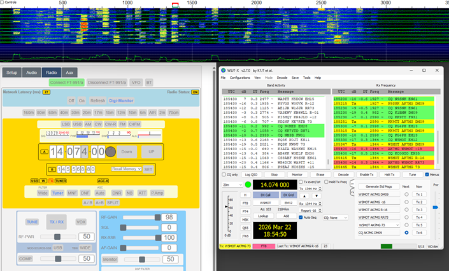Open the Configurations menu
The width and height of the screenshot is (449, 271).
point(239,77)
